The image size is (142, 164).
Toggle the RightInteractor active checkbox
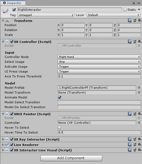[x=14, y=10]
